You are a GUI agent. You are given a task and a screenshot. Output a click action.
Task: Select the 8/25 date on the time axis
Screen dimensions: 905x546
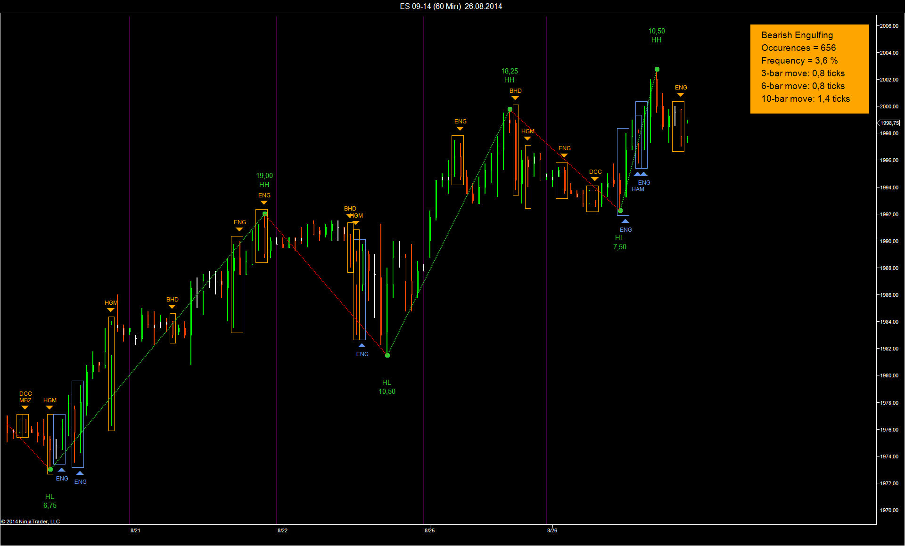[x=429, y=530]
